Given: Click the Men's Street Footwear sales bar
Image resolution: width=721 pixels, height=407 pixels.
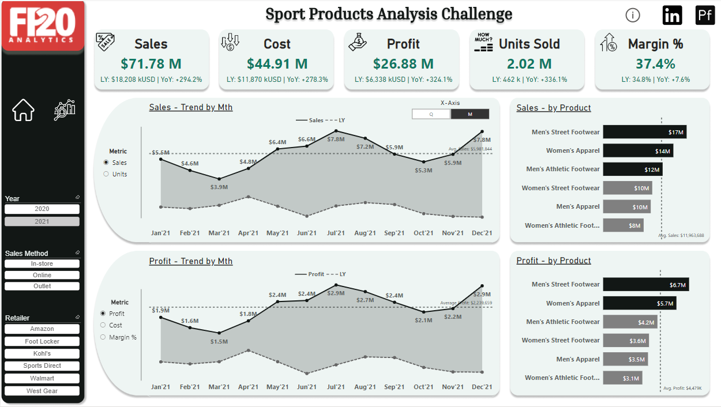Looking at the screenshot, I should (x=644, y=132).
